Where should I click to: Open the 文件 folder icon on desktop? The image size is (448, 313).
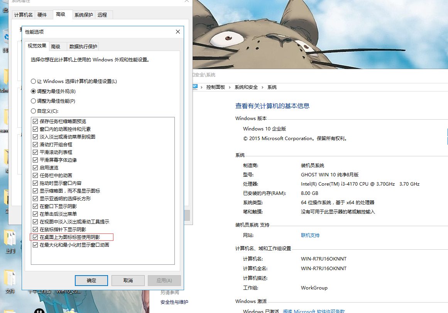pyautogui.click(x=10, y=282)
